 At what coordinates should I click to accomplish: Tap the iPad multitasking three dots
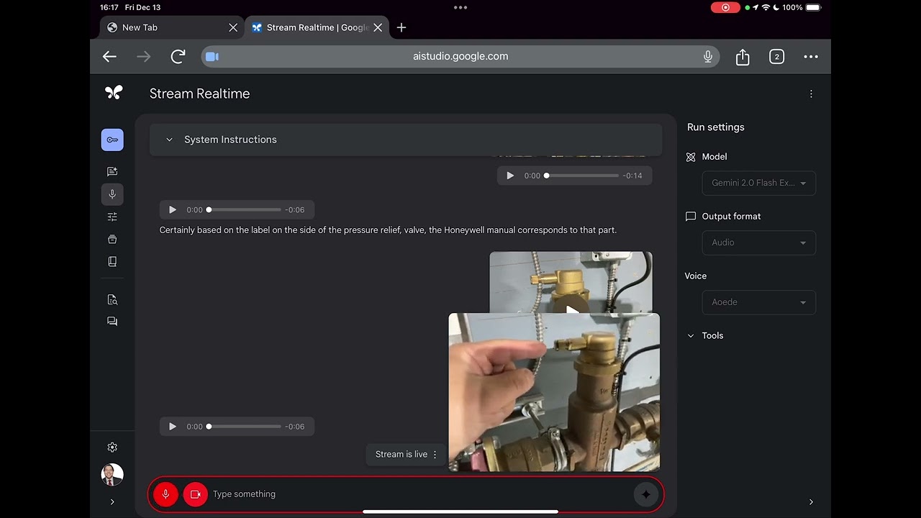point(460,7)
